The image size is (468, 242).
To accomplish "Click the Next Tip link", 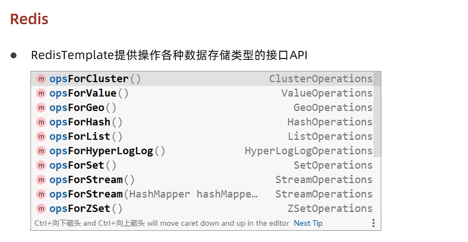I will 308,223.
